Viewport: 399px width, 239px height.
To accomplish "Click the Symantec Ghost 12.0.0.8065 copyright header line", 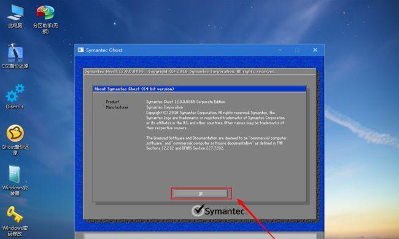I will (x=180, y=71).
